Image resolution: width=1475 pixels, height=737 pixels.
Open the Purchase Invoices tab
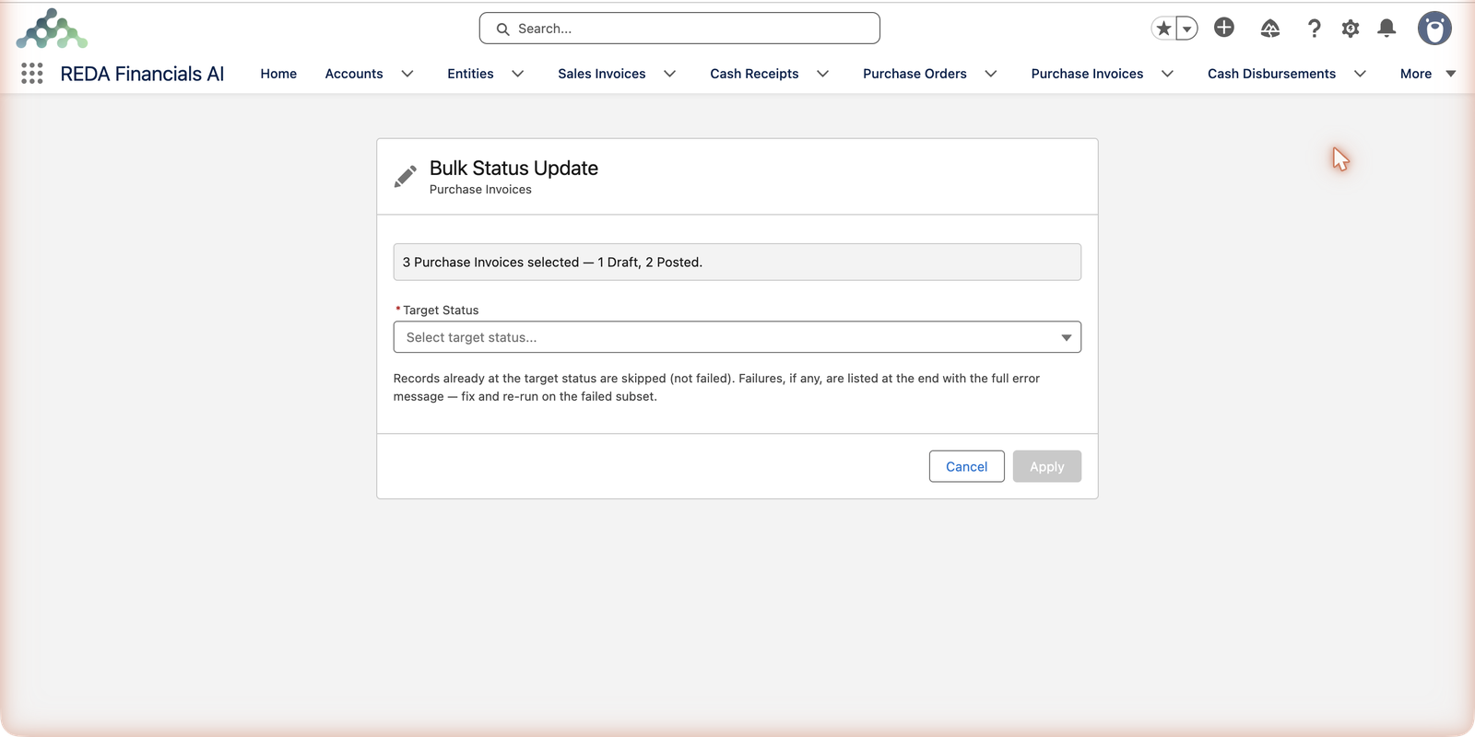(x=1087, y=74)
